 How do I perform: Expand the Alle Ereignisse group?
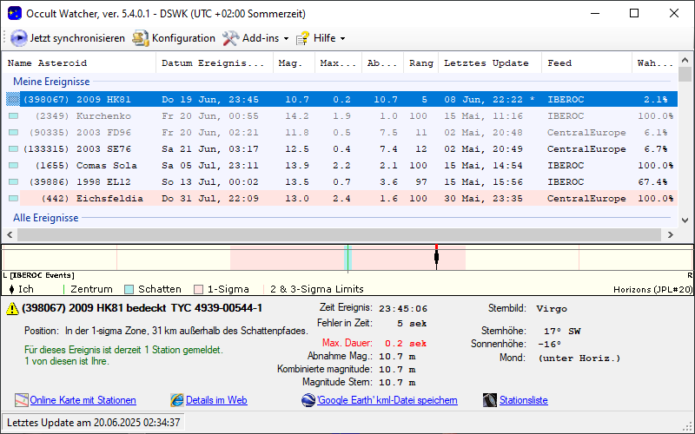(45, 218)
